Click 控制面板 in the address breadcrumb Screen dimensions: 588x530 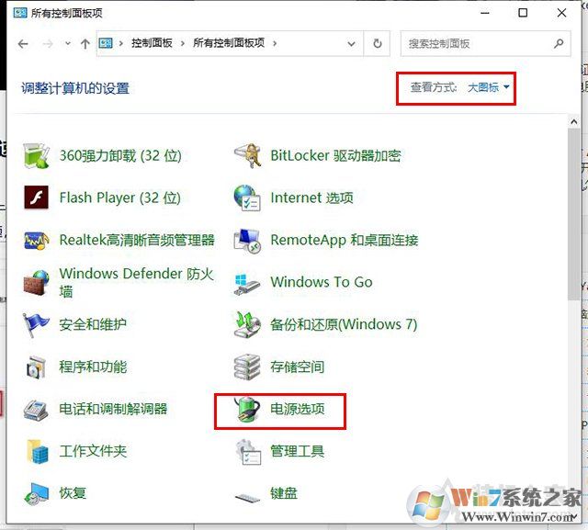(x=153, y=43)
